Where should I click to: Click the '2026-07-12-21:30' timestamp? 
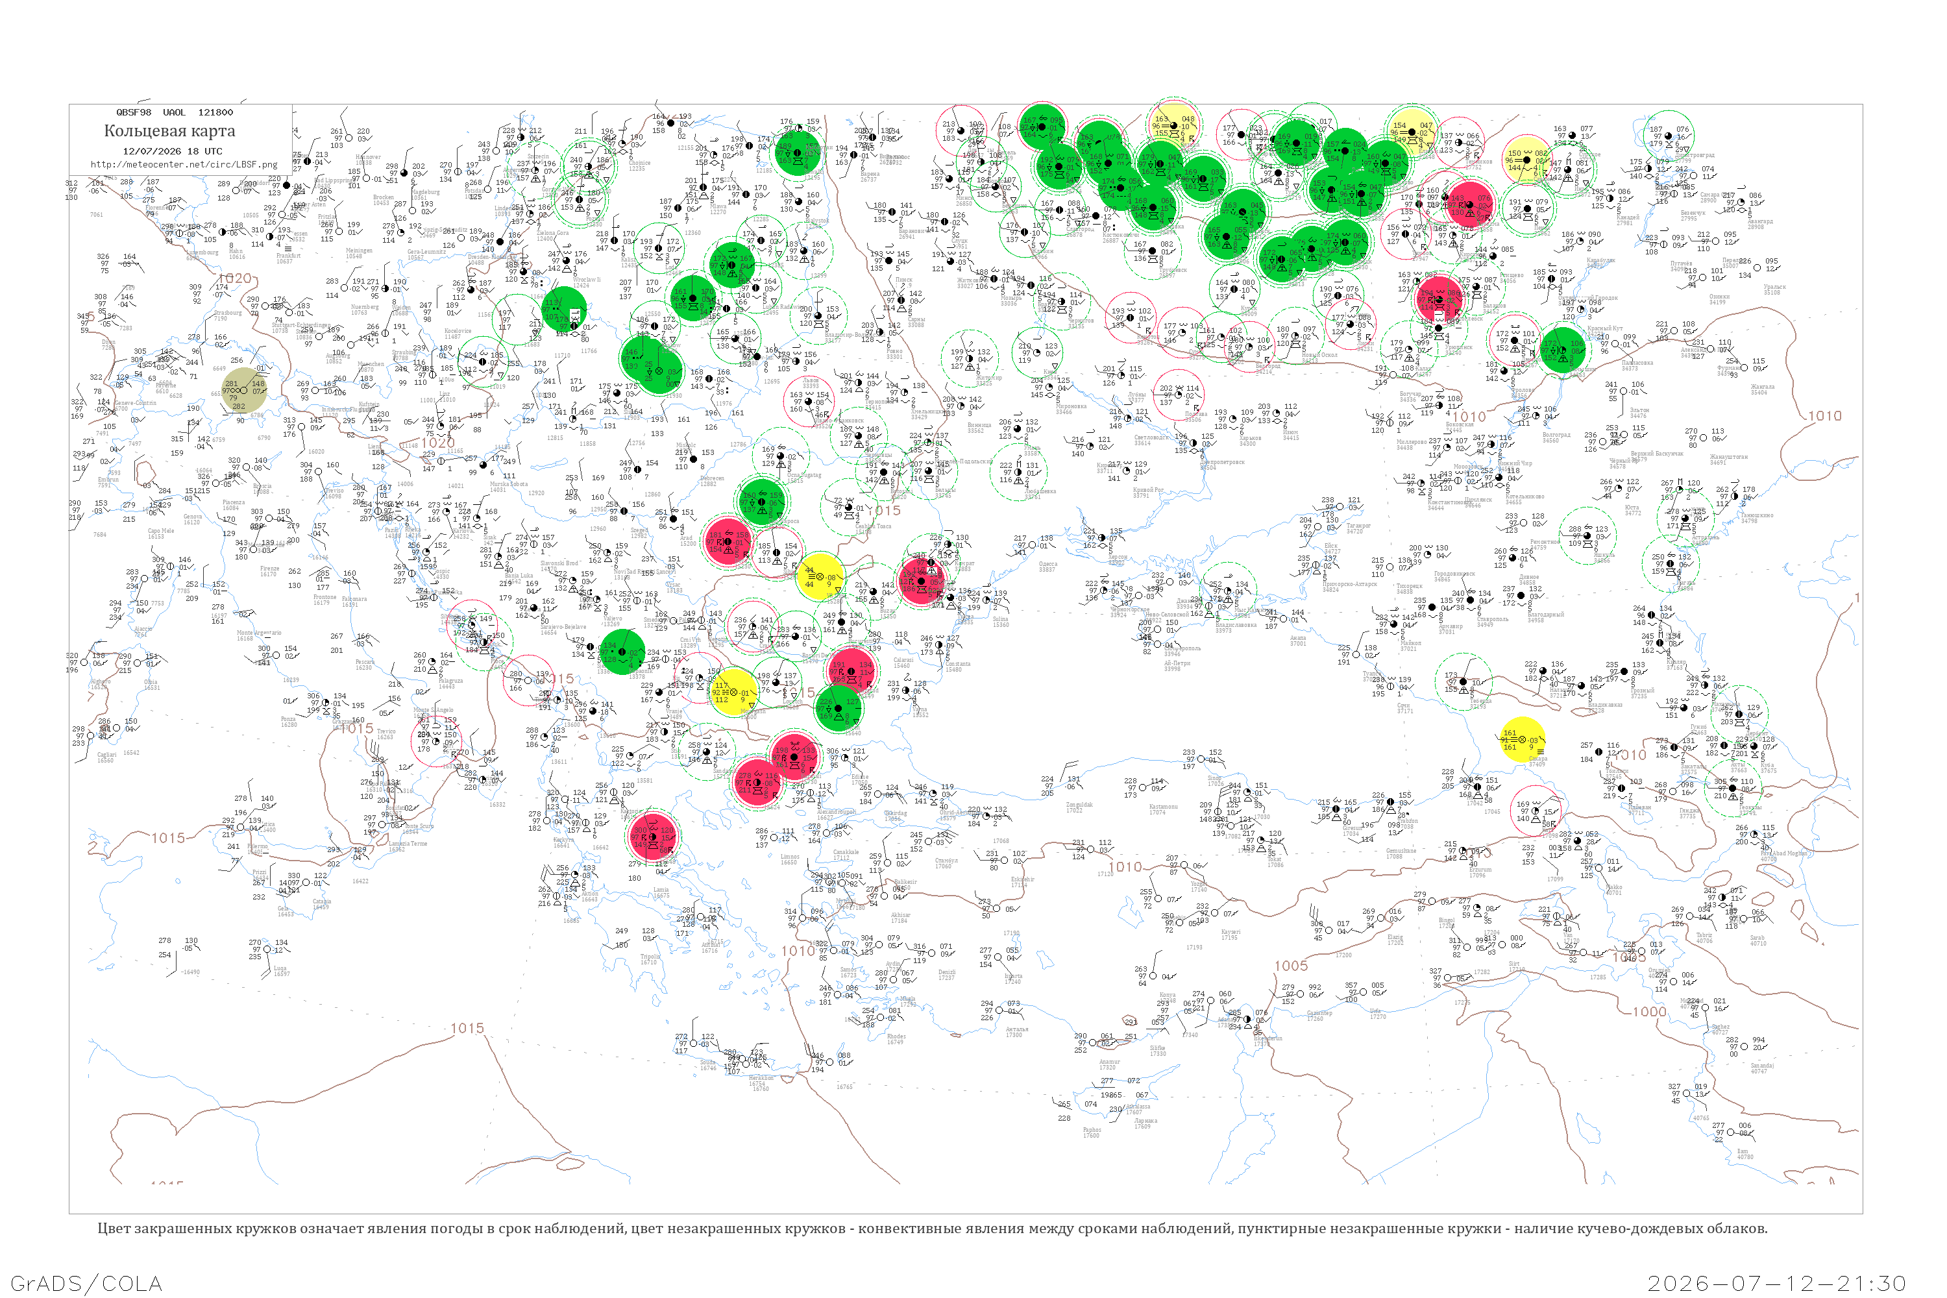coord(1778,1283)
